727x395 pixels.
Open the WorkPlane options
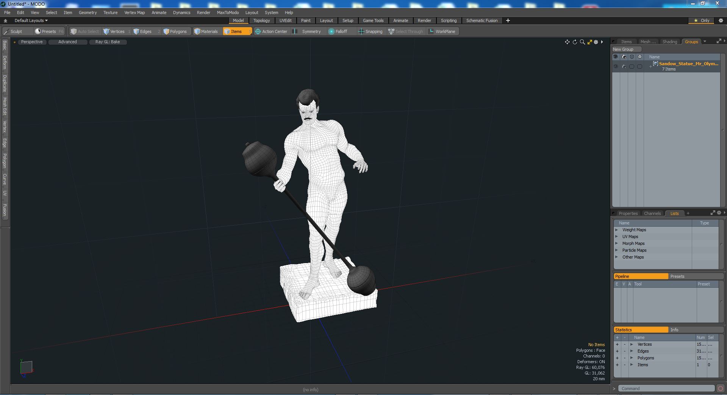442,31
